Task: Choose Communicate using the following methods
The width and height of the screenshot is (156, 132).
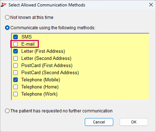Action: [x=7, y=28]
